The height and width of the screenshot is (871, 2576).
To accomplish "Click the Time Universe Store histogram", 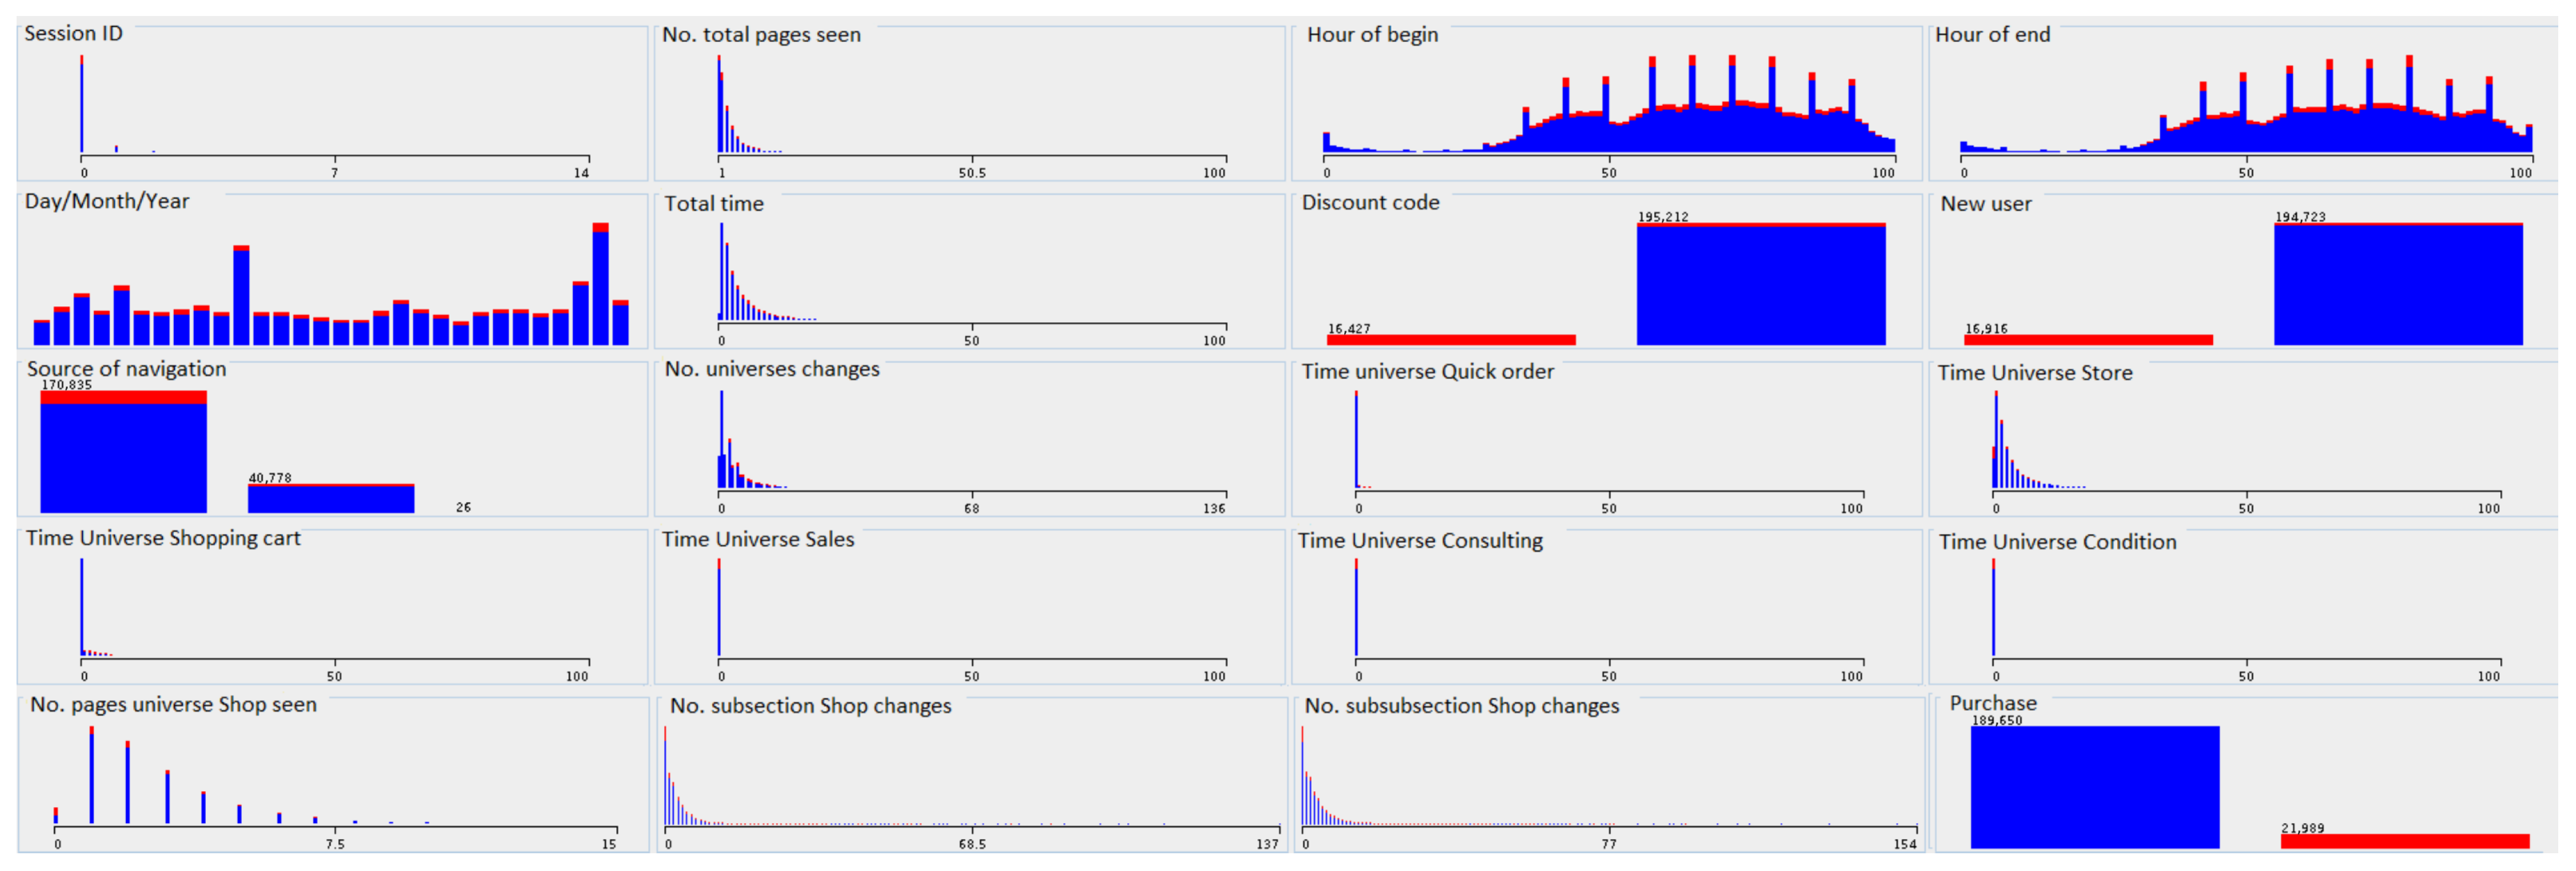I will coord(2244,440).
